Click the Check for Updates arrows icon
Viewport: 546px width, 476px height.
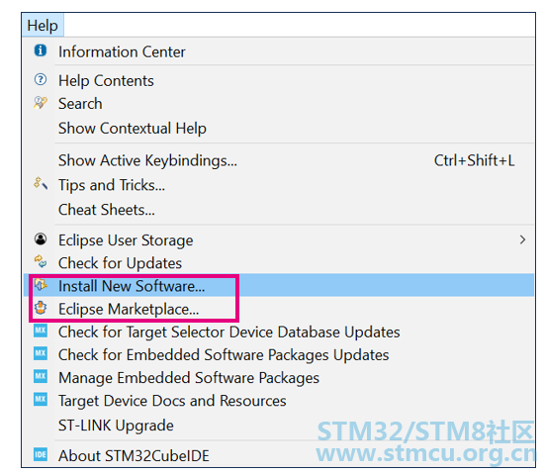point(41,261)
